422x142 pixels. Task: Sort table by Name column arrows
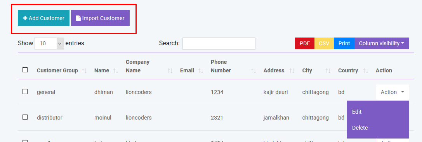[116, 70]
